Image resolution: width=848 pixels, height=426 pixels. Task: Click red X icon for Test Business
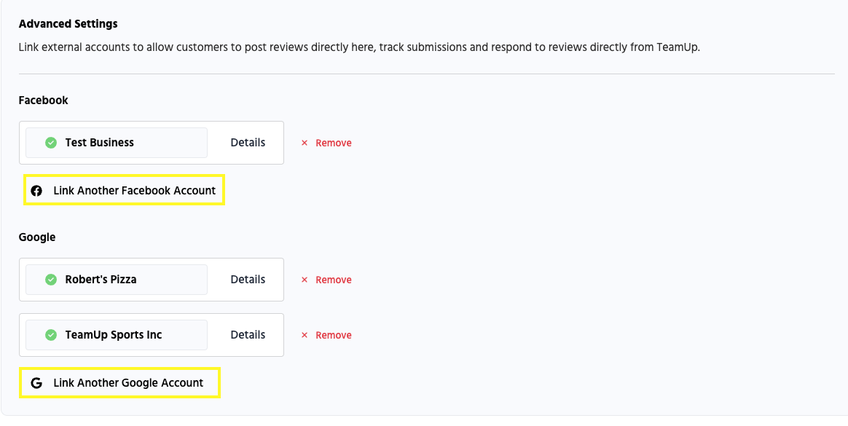click(305, 143)
